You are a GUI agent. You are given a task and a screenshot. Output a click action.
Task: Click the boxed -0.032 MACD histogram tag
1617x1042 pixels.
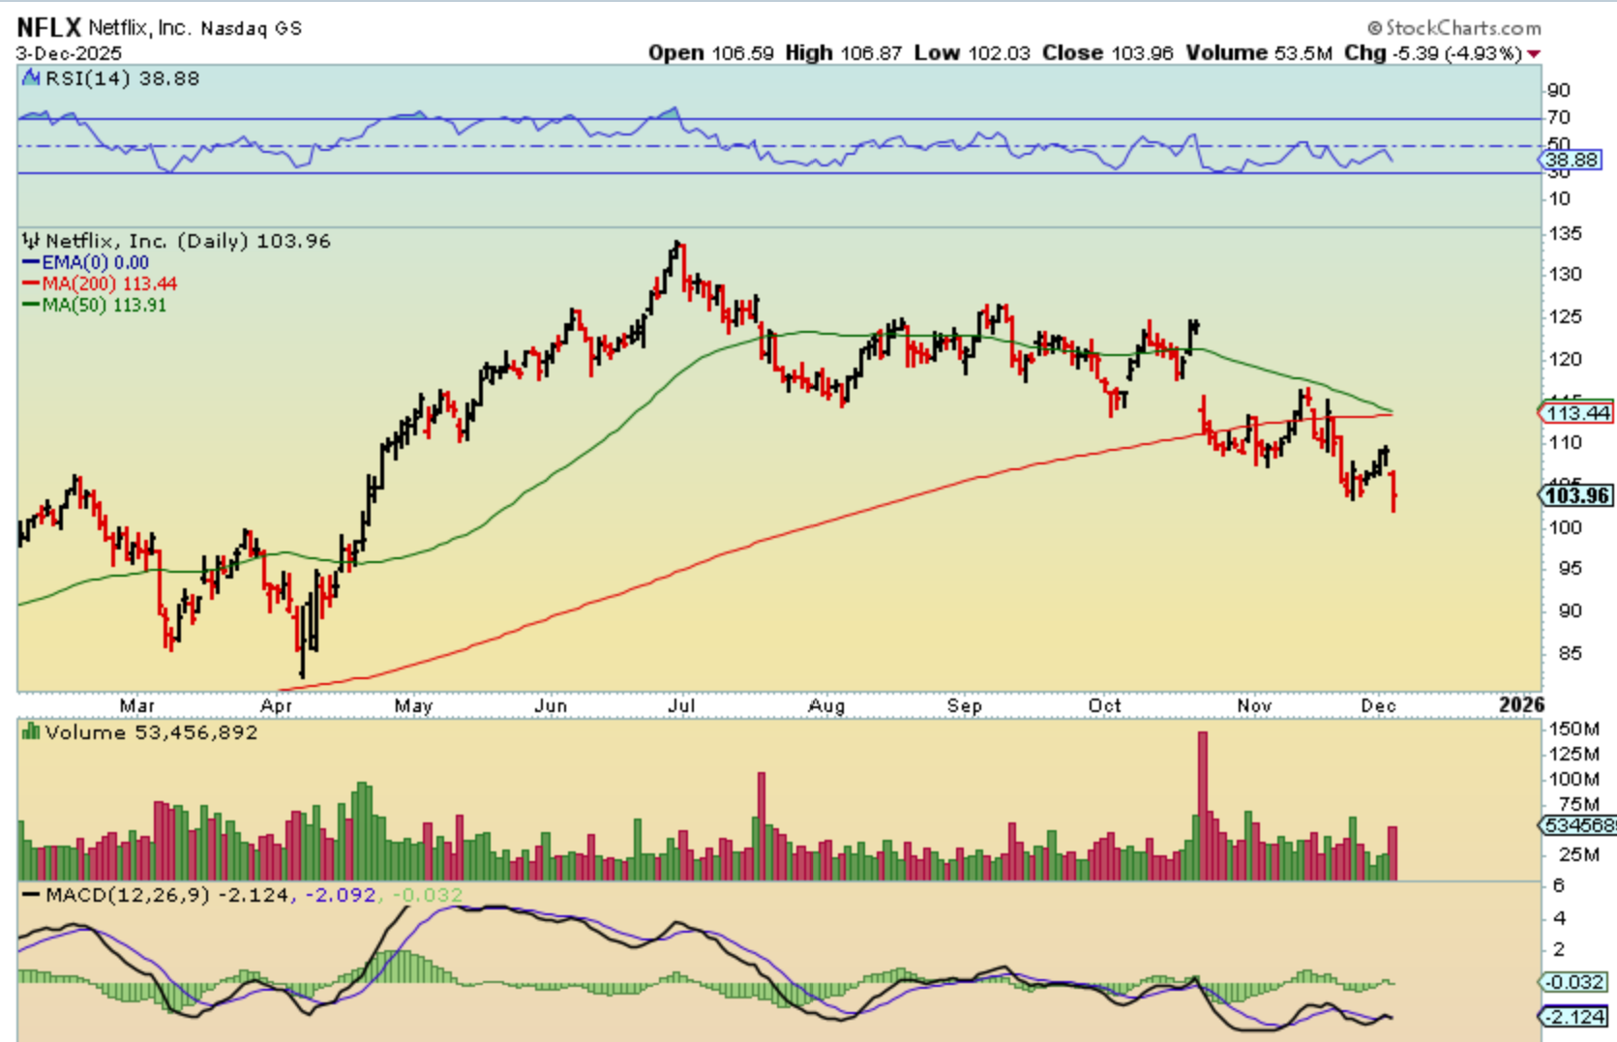pos(1574,982)
